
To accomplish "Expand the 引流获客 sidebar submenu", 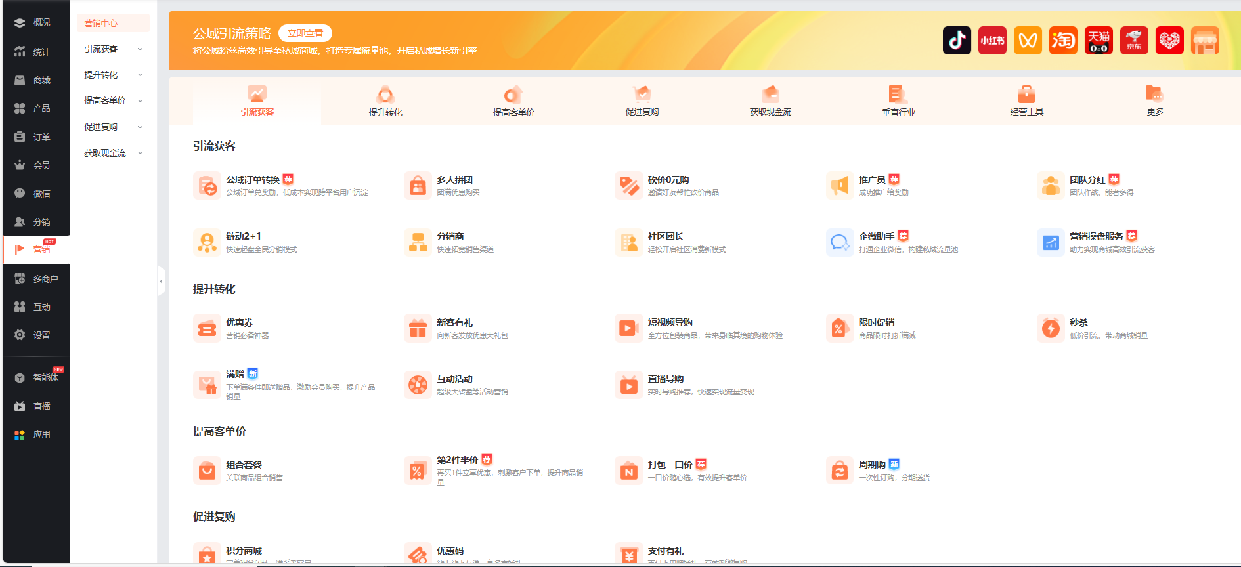I will (113, 49).
